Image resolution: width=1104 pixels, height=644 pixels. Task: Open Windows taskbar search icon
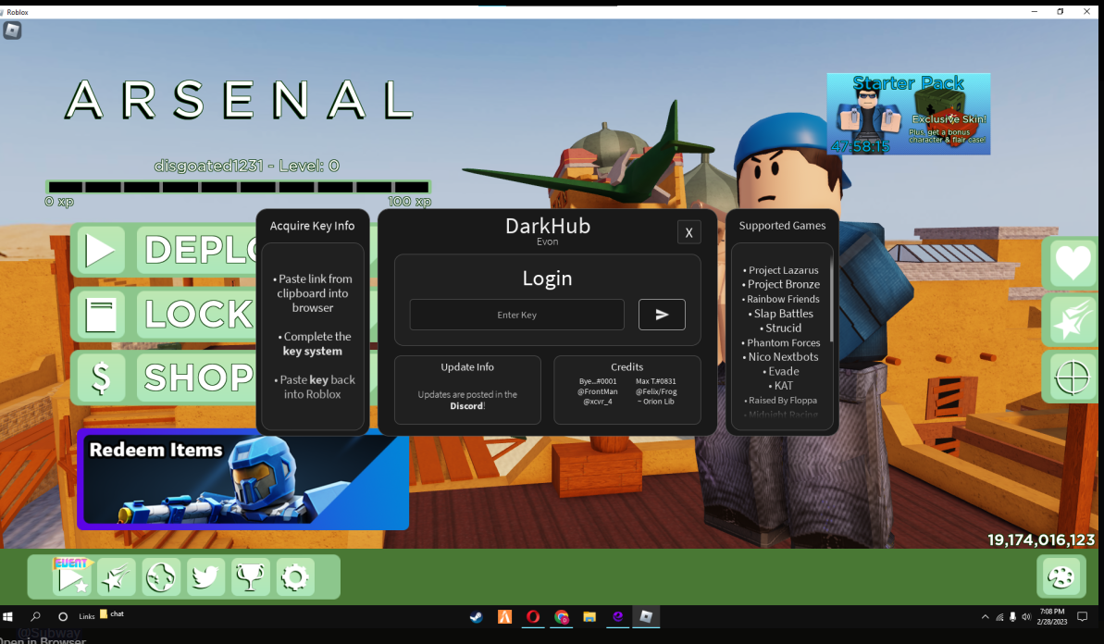(36, 616)
